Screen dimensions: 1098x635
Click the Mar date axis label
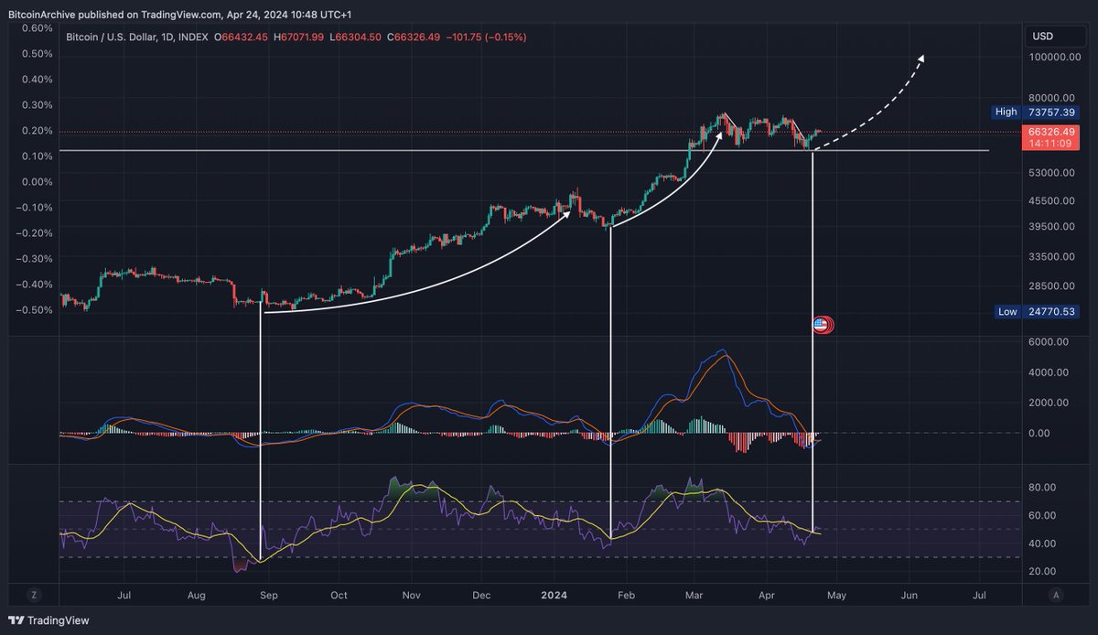coord(694,595)
